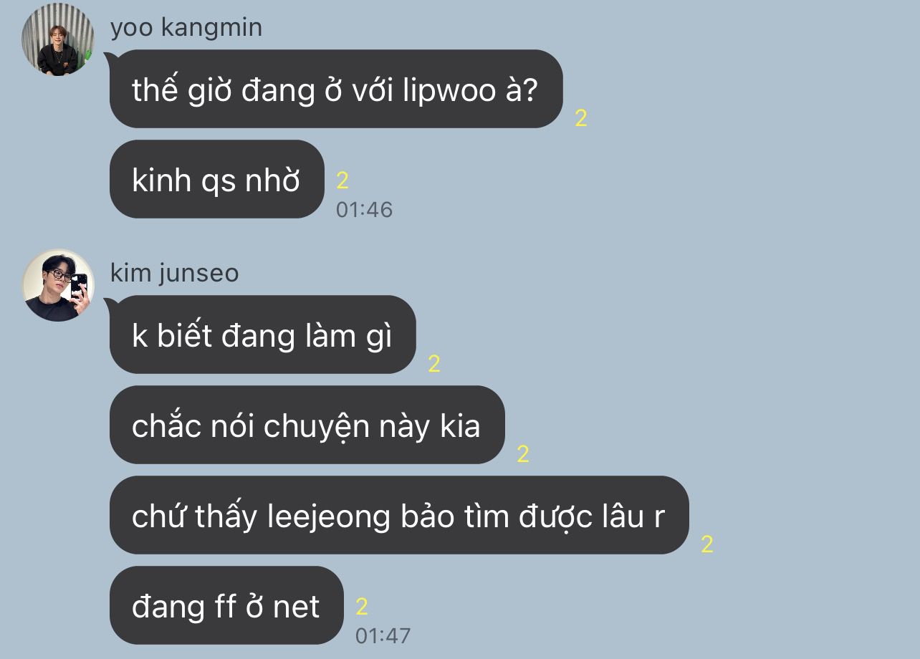Click the 01:47 timestamp
This screenshot has height=659, width=920.
point(383,635)
